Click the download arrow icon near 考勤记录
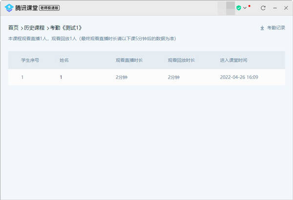Screen dimensions: 293x200 262,28
